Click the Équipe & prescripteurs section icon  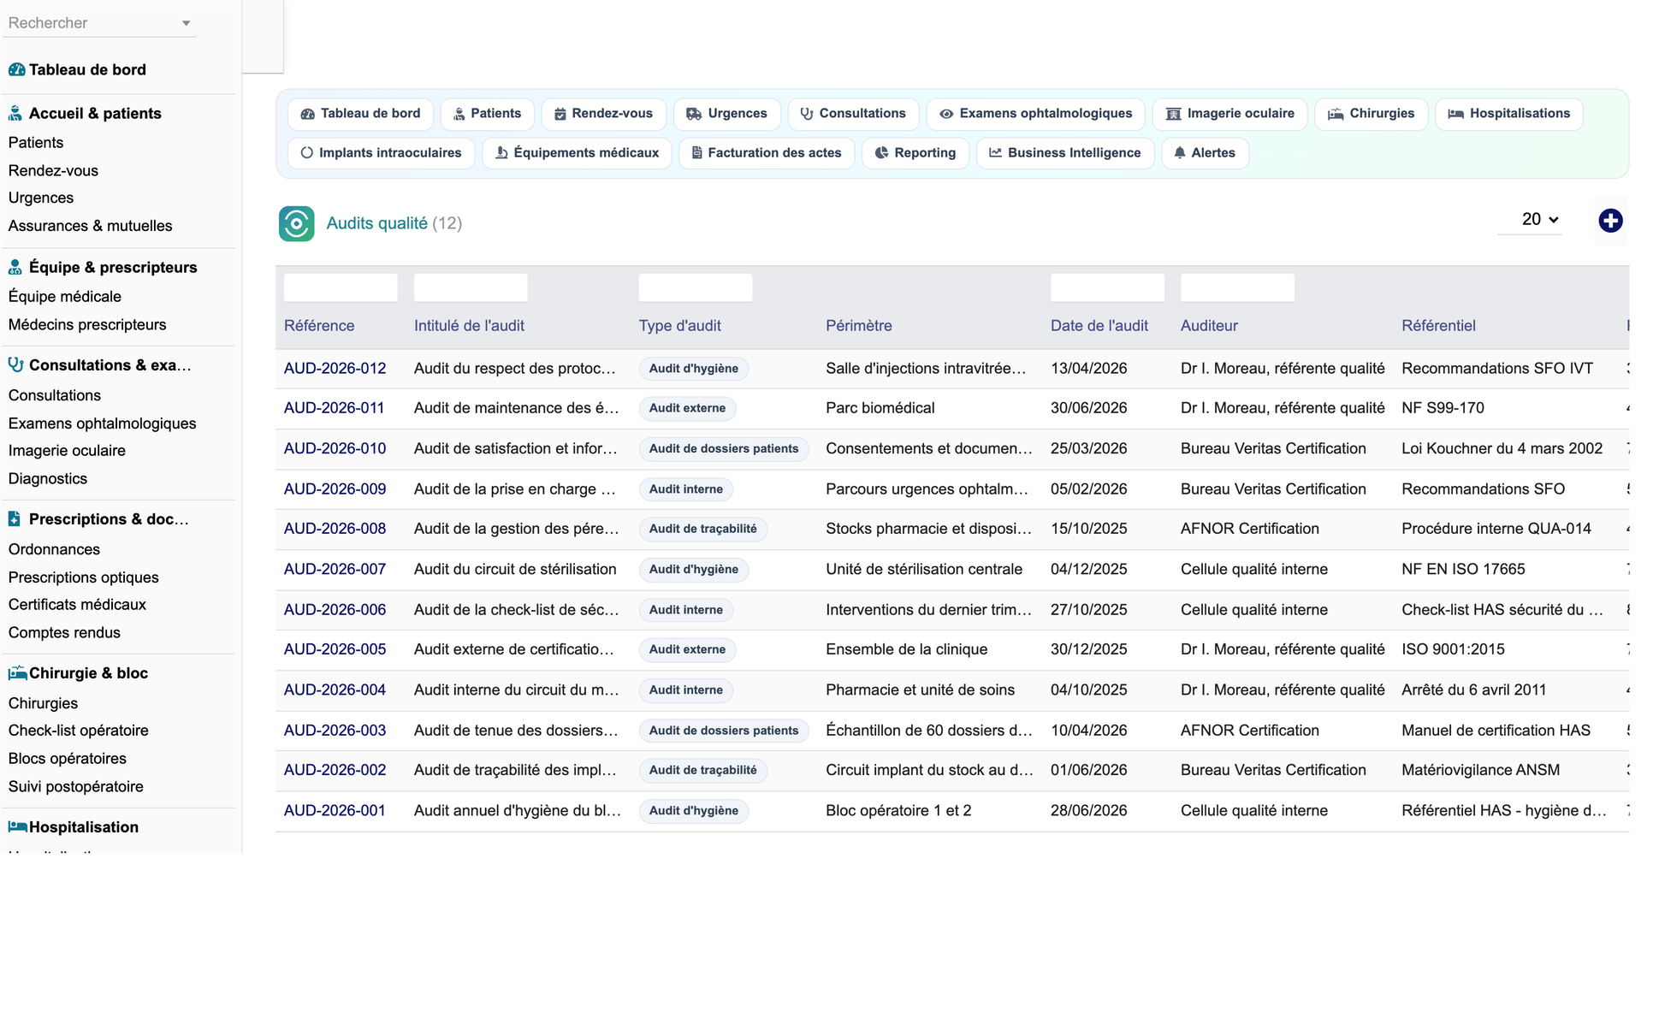[15, 268]
